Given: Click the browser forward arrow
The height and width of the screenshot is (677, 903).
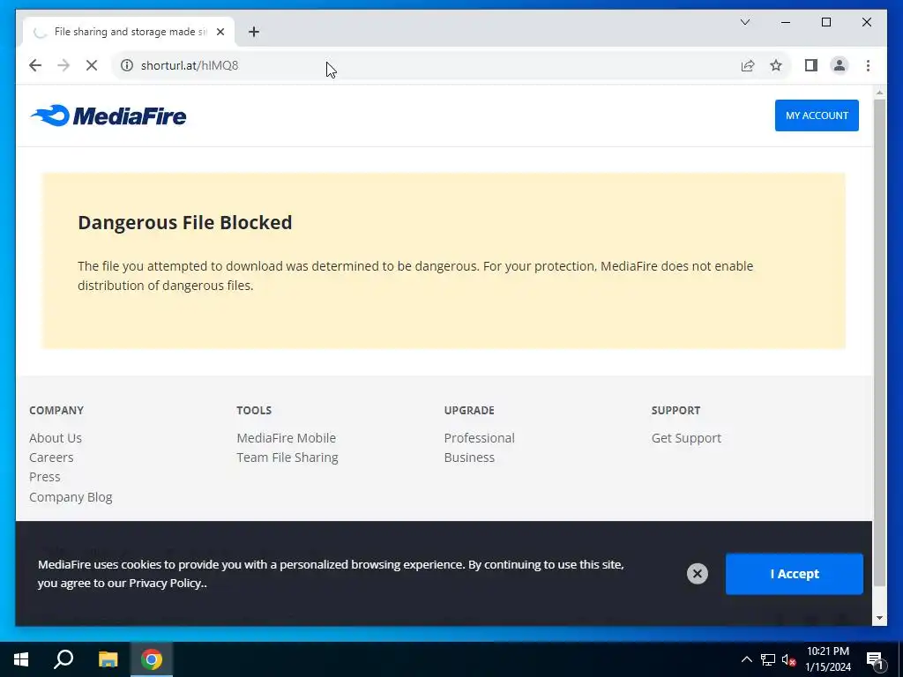Looking at the screenshot, I should 63,65.
